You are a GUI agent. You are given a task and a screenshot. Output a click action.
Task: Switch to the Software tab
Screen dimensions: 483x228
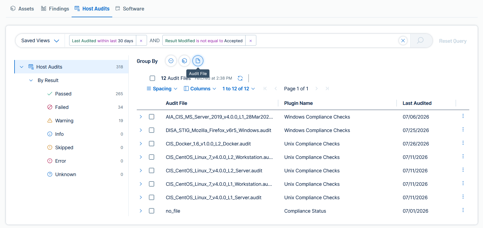[130, 9]
